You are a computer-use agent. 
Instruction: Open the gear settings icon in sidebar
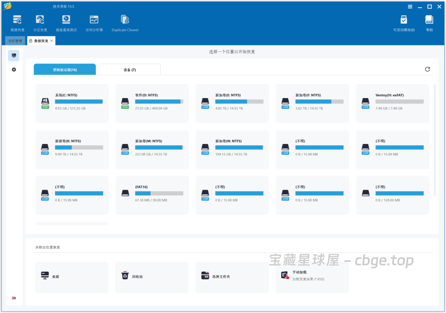tap(14, 69)
